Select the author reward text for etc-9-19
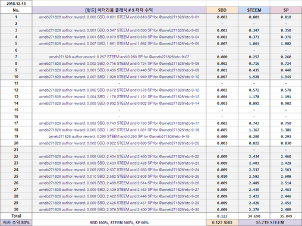 (119, 137)
